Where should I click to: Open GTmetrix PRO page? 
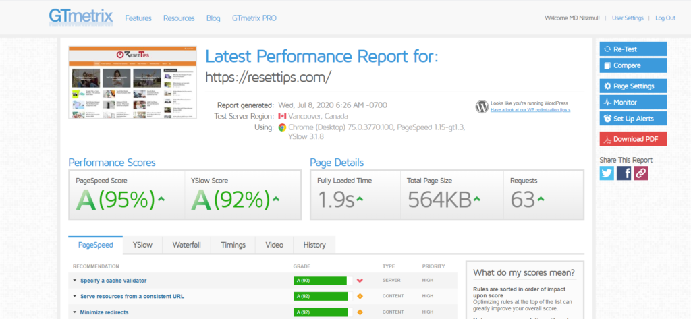point(254,18)
